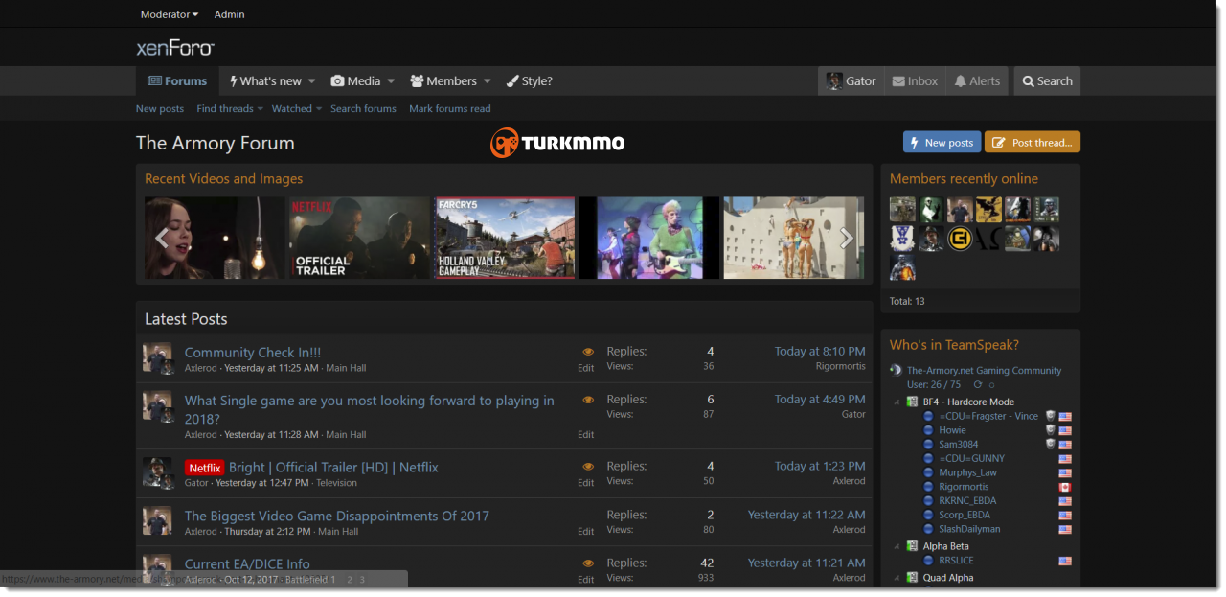This screenshot has width=1226, height=597.
Task: Show the previous carousel slide with left arrow
Action: click(162, 238)
